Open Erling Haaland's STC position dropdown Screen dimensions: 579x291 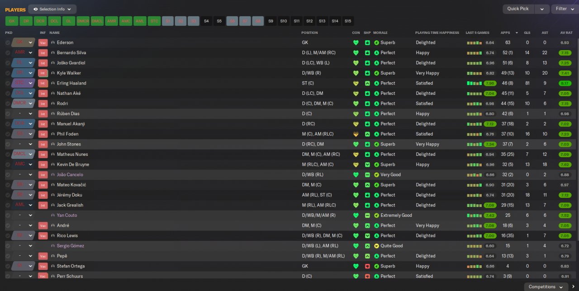click(24, 83)
